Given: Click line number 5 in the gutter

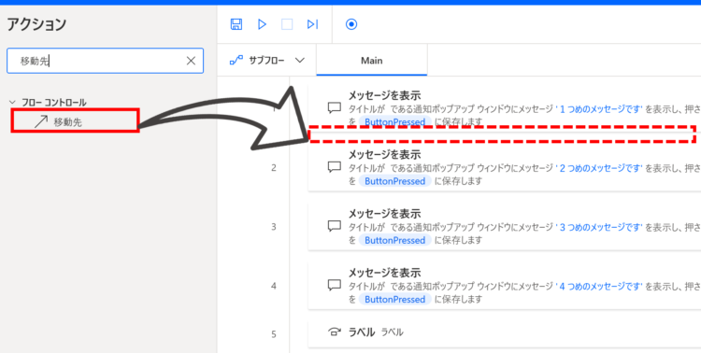Looking at the screenshot, I should click(x=274, y=334).
